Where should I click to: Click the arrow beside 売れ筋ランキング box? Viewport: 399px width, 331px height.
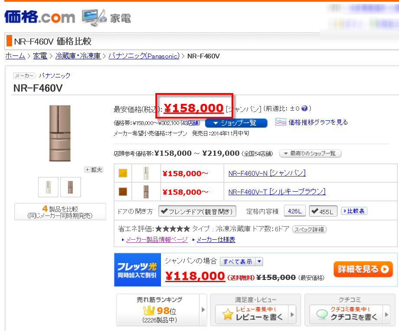203,310
